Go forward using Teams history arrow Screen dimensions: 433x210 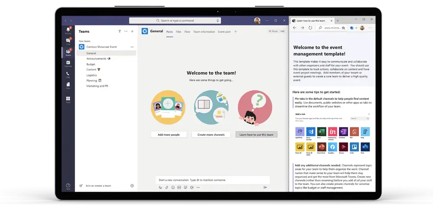click(71, 21)
